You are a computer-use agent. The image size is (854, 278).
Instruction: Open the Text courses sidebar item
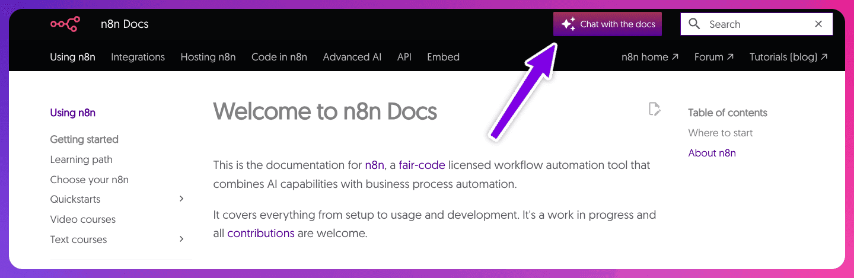point(79,239)
